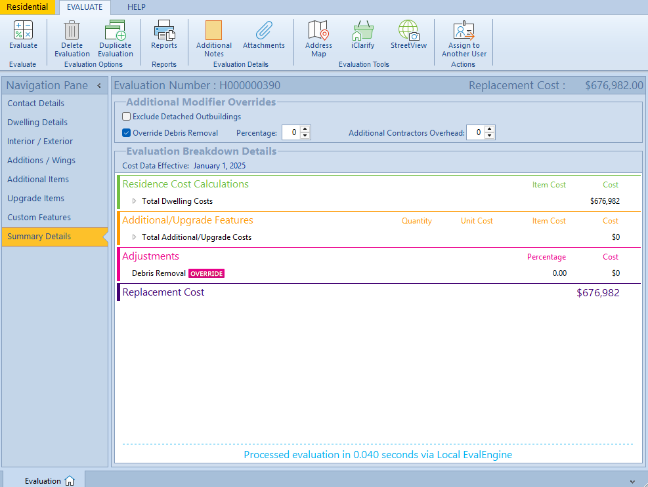This screenshot has height=487, width=648.
Task: Launch the Address Map tool
Action: 318,30
